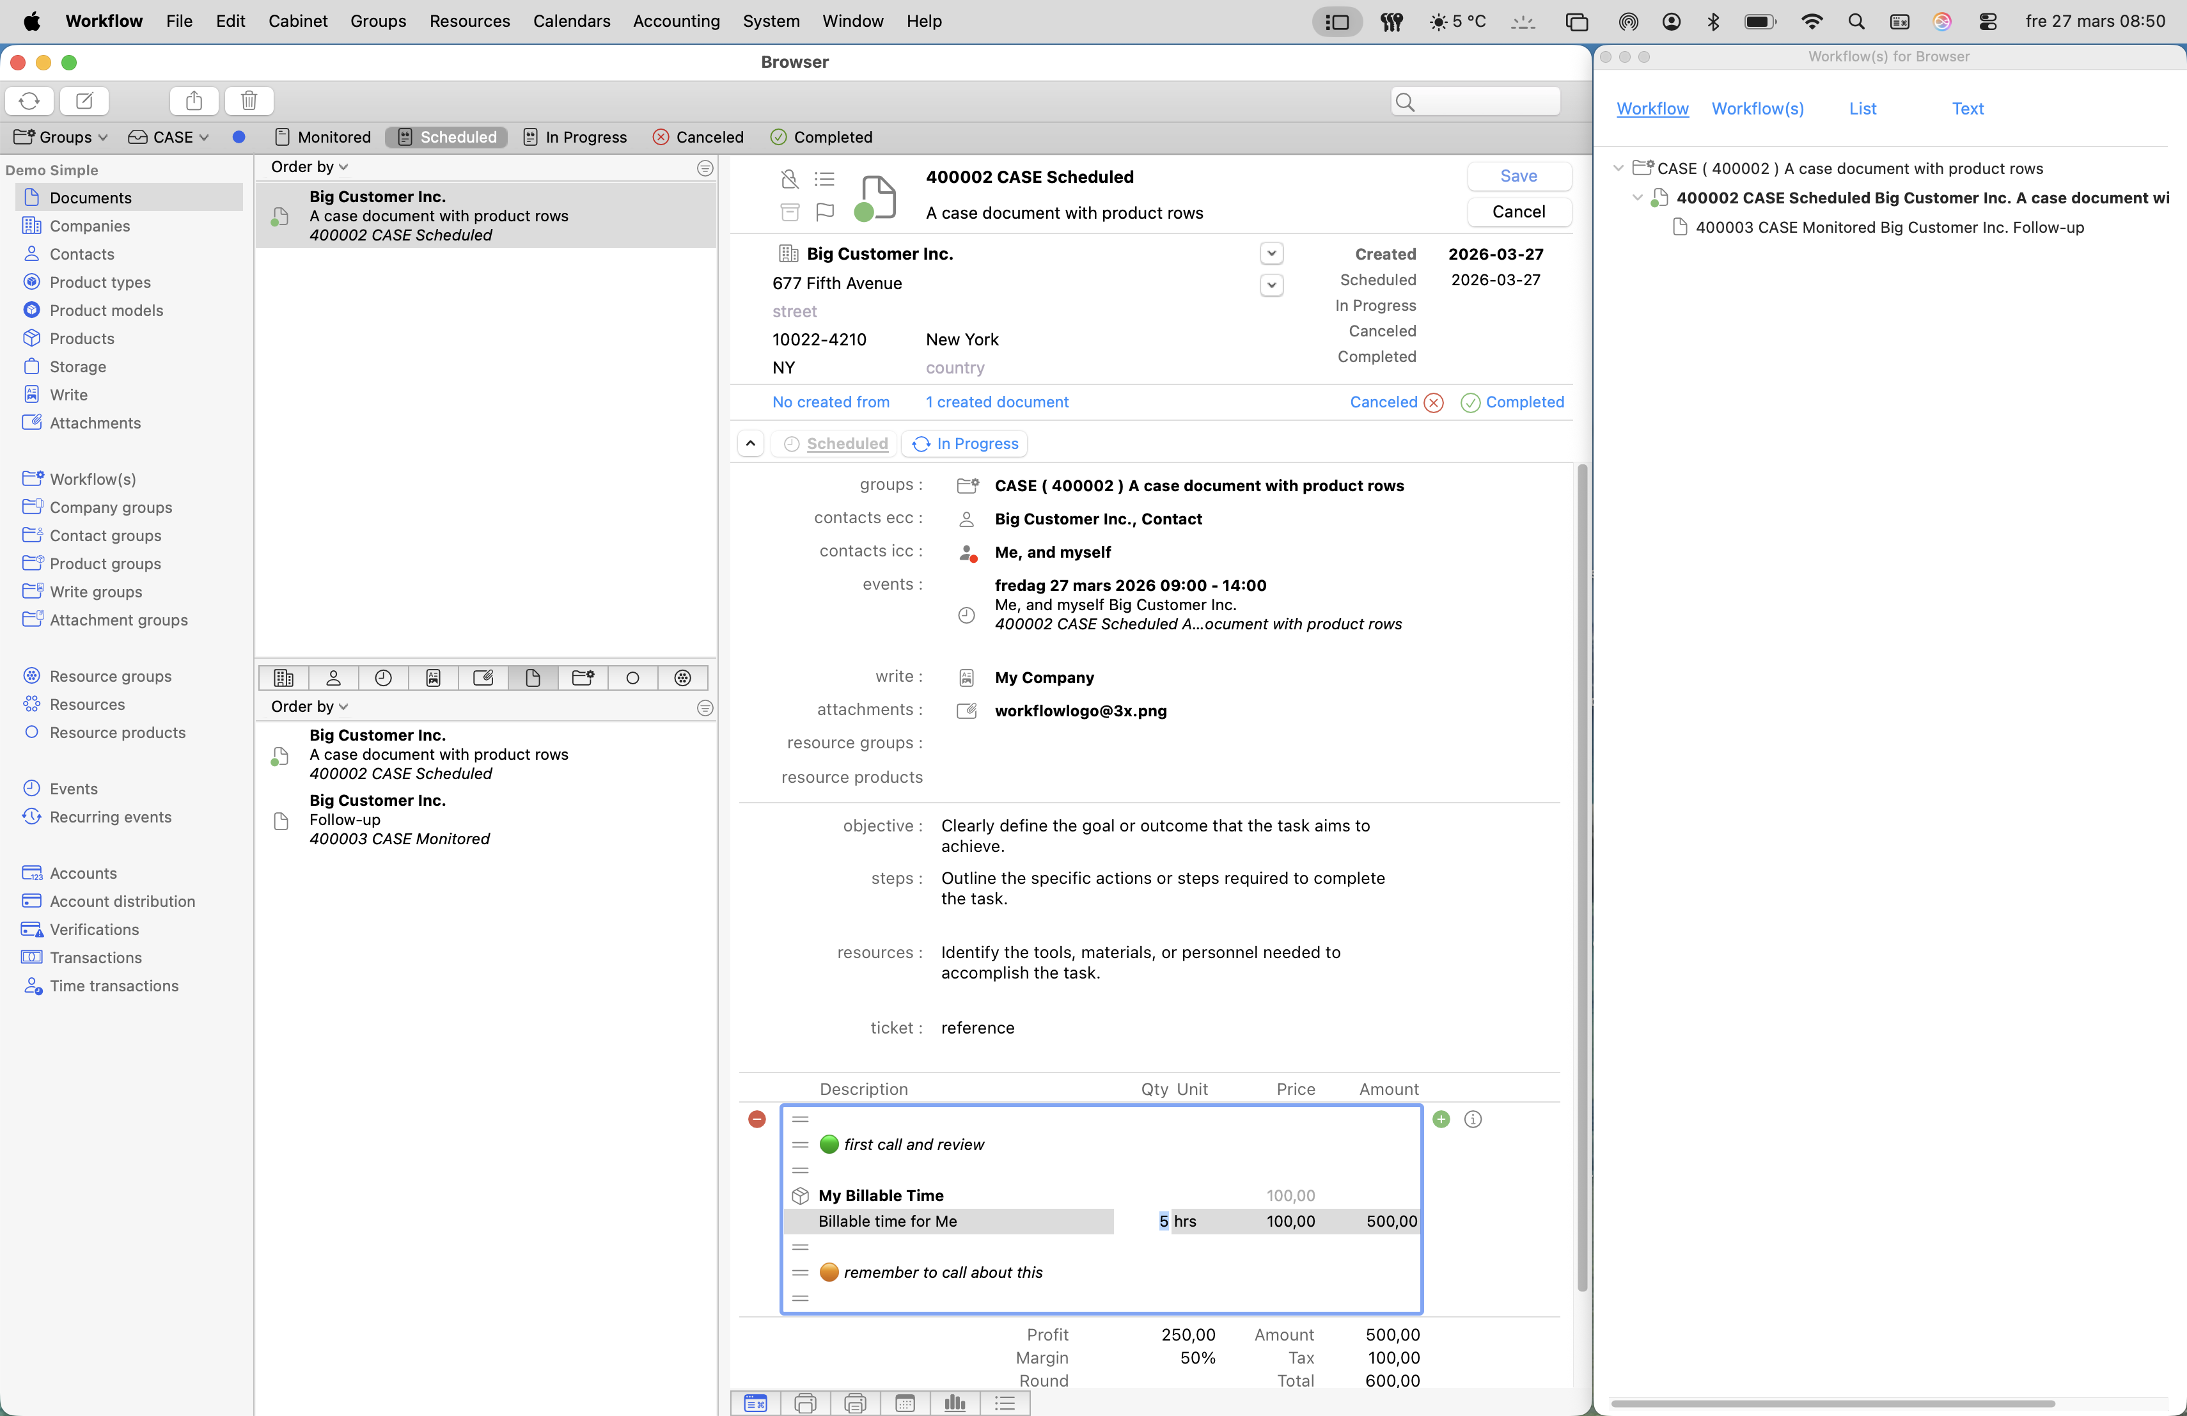Click the blue color dot filter
The height and width of the screenshot is (1416, 2187).
(x=239, y=137)
